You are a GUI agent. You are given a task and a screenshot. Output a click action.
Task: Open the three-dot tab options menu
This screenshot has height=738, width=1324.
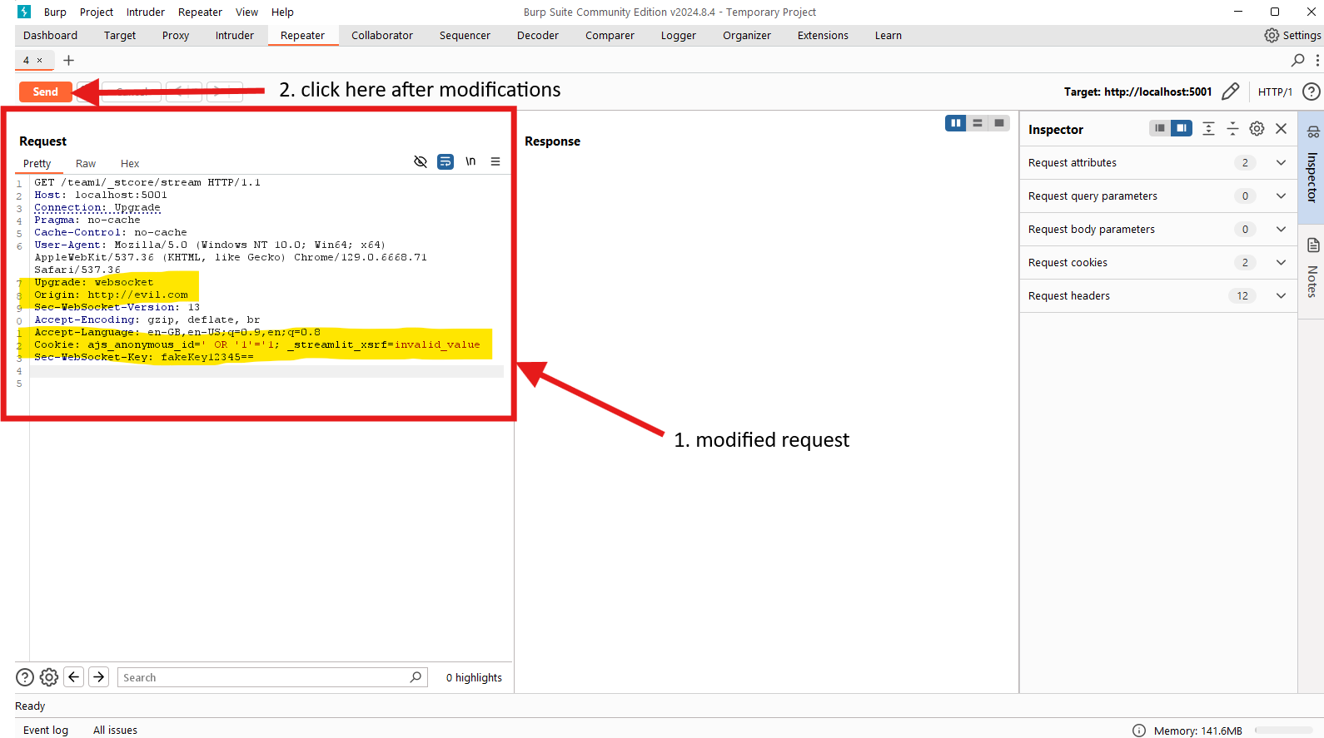[1317, 60]
